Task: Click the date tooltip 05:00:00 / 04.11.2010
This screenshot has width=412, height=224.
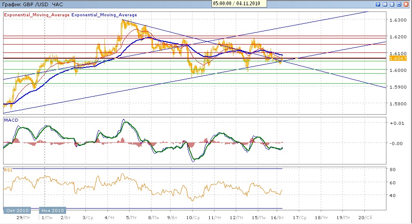Action: coord(239,4)
